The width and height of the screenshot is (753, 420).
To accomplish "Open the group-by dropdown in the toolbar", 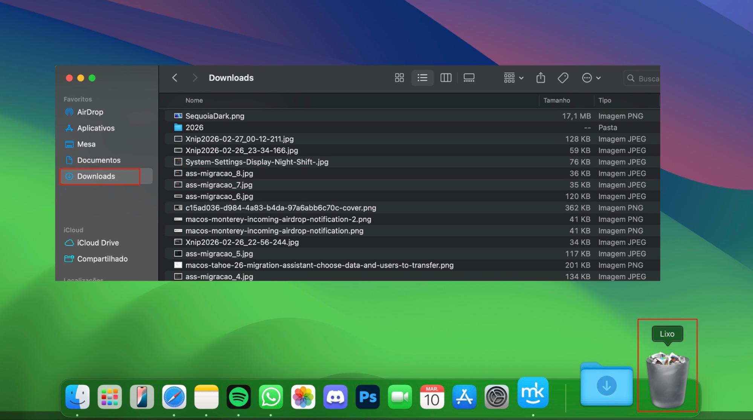I will pos(513,78).
